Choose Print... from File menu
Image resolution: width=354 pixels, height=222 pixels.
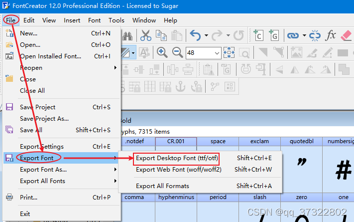(x=62, y=198)
